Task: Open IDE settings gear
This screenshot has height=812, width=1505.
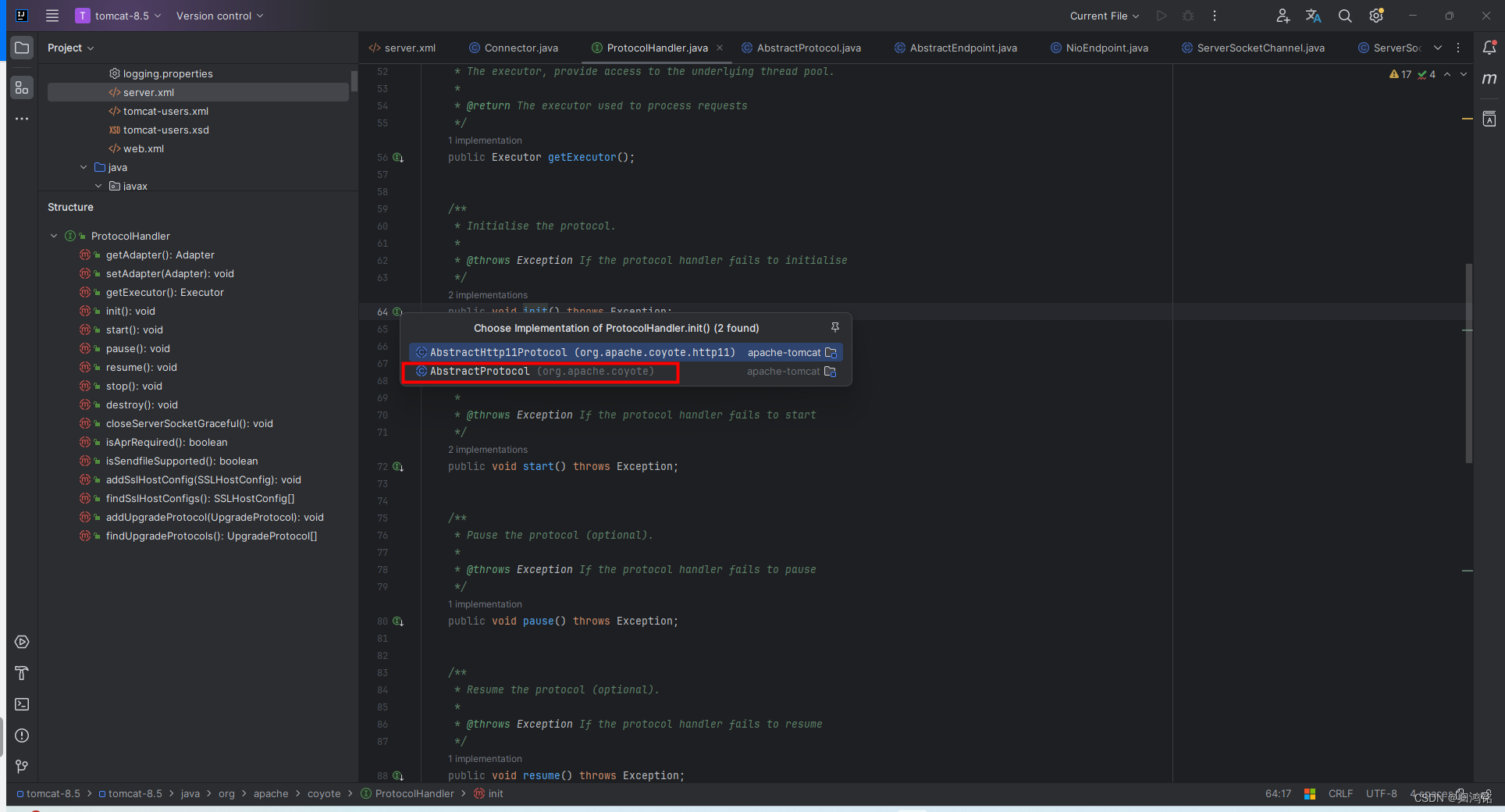Action: click(x=1376, y=16)
